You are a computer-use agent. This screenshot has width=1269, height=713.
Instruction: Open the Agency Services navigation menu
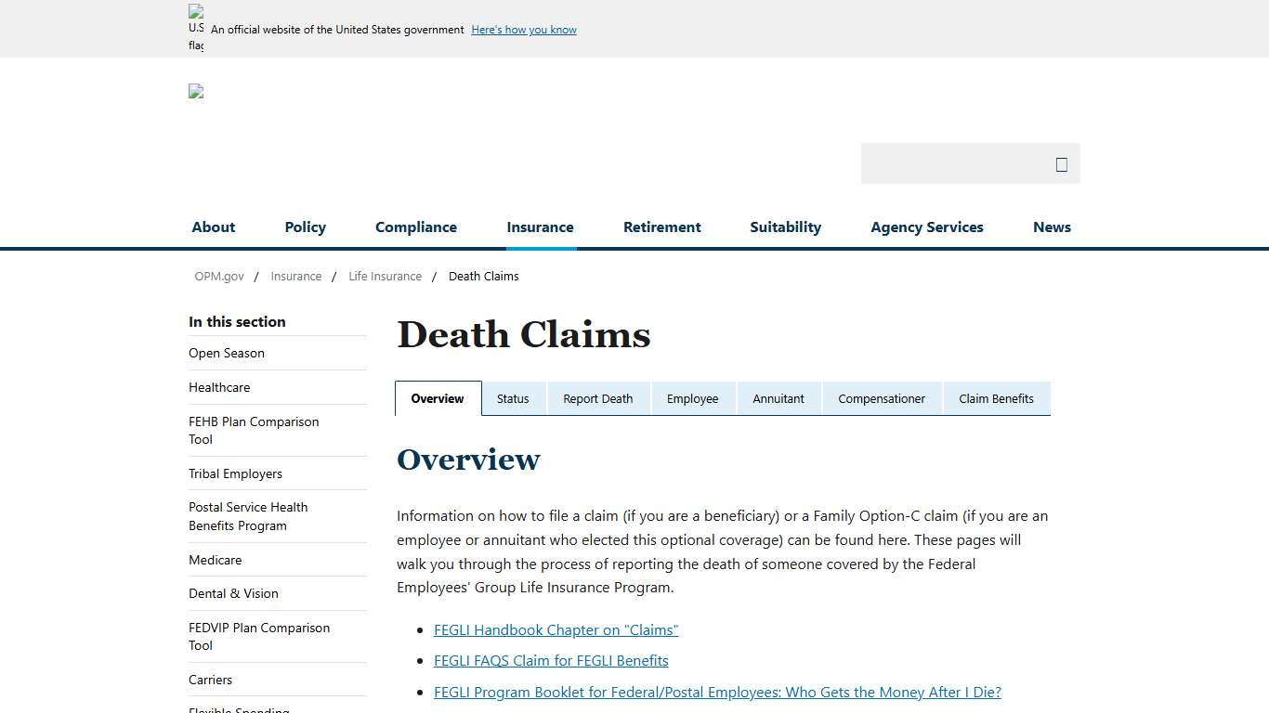click(x=926, y=227)
